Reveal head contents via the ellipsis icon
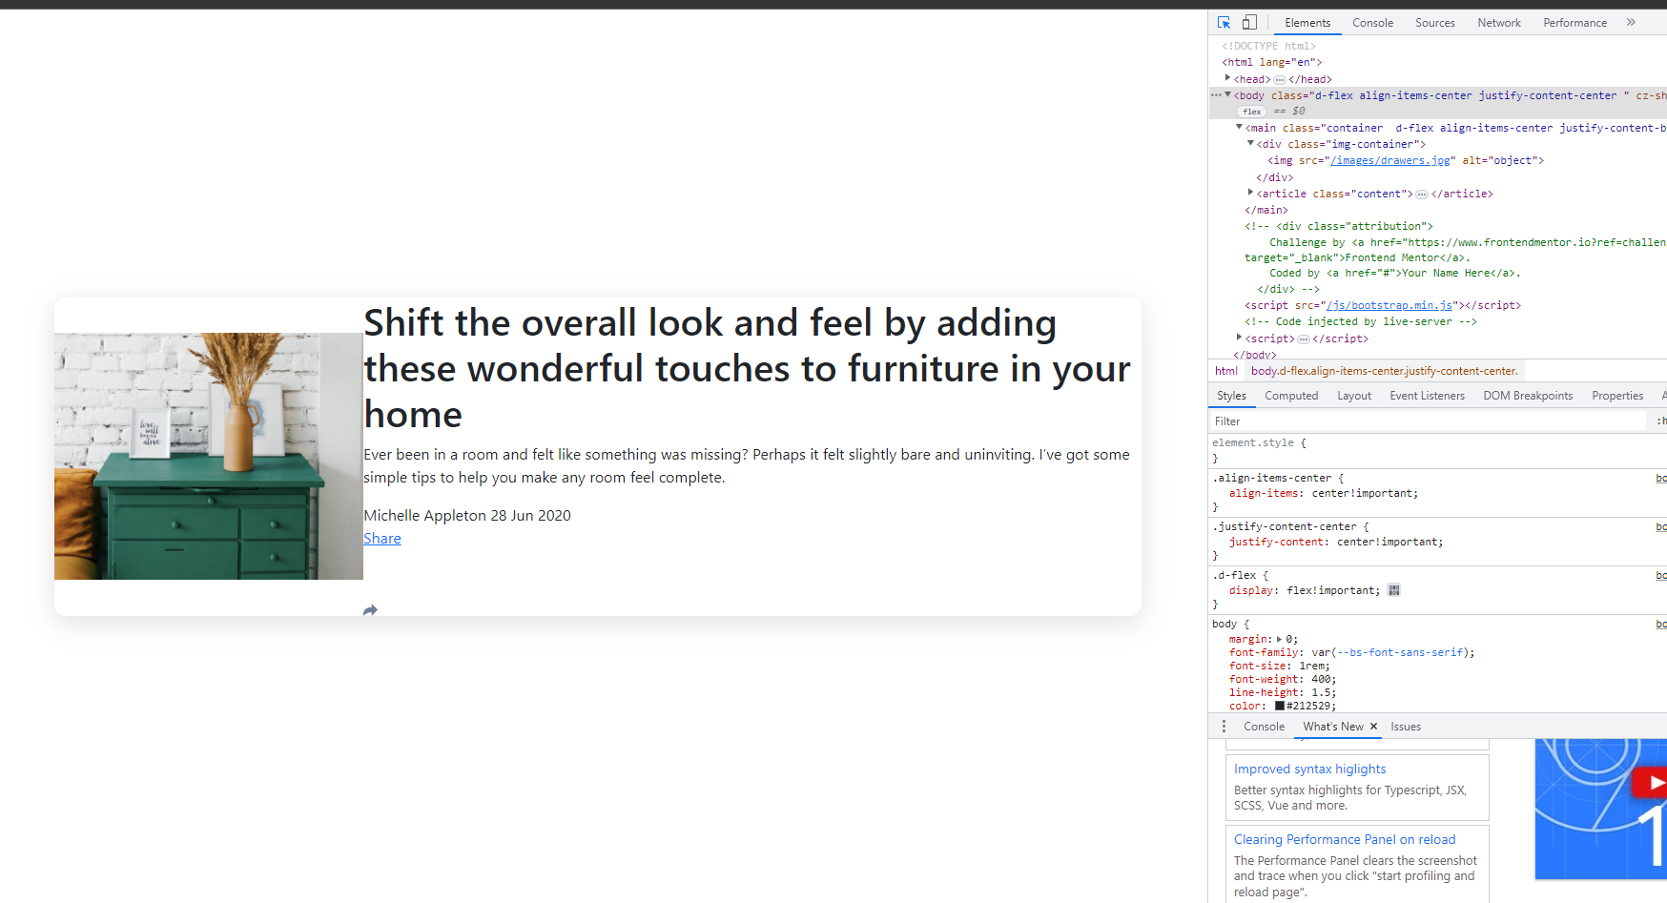The width and height of the screenshot is (1667, 903). (x=1279, y=79)
